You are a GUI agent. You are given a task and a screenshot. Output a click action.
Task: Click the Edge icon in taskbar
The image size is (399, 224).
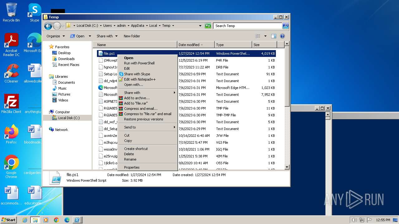[x=67, y=220]
